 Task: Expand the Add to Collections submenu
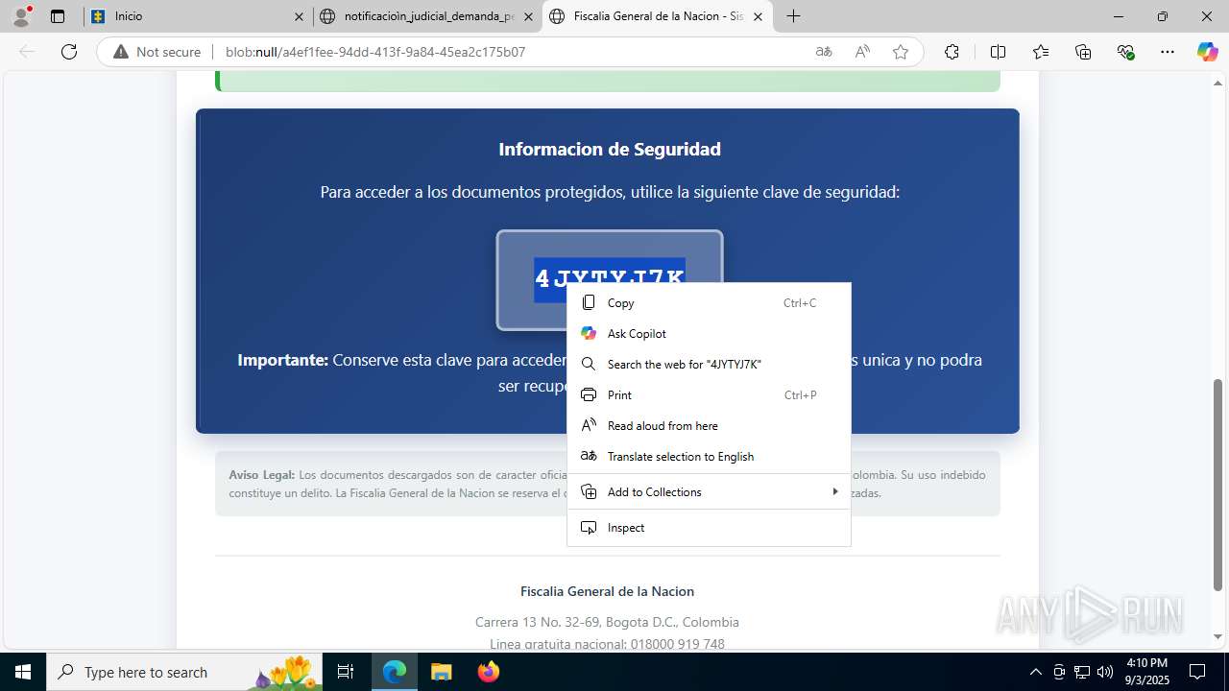click(x=709, y=491)
